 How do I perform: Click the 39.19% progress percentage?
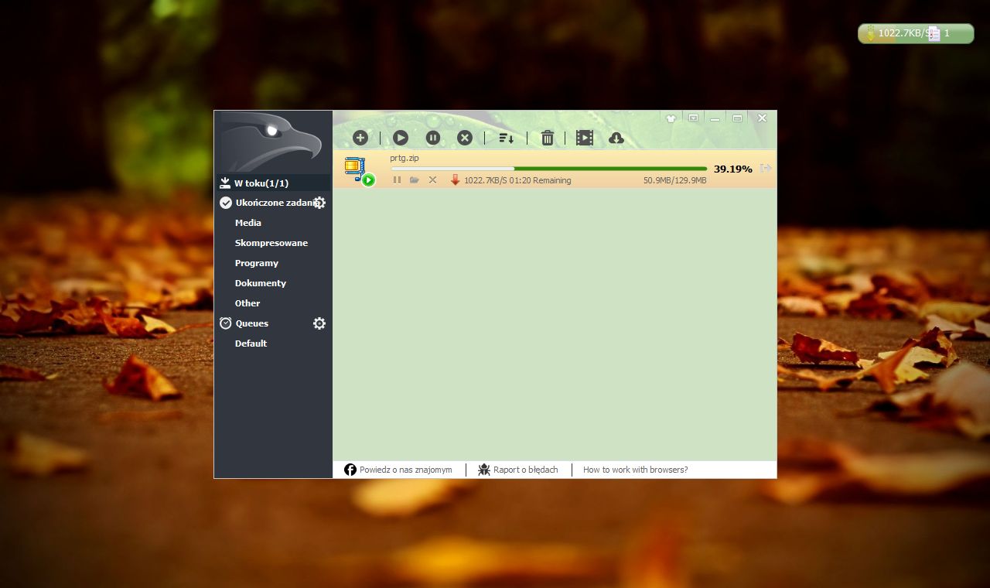coord(732,169)
